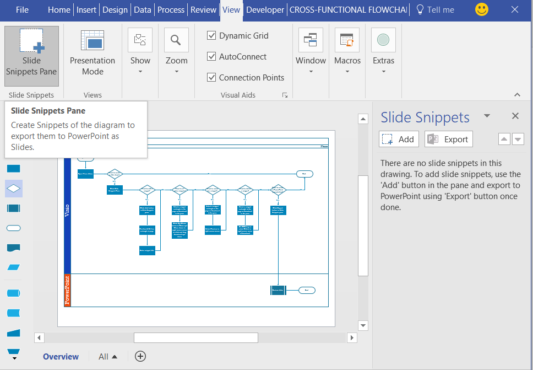Open the Macros tool
Screen dimensions: 533x370
tap(347, 40)
